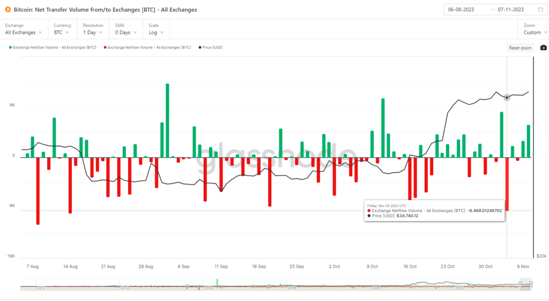Take chart screenshot with camera icon
The width and height of the screenshot is (549, 301).
tap(544, 48)
